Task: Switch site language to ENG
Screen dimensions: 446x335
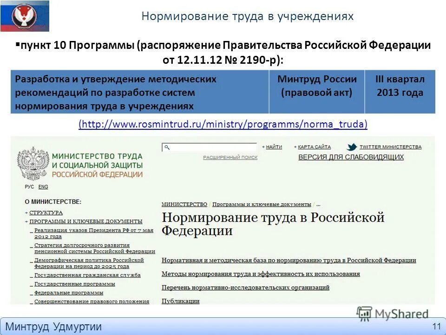Action: [42, 187]
